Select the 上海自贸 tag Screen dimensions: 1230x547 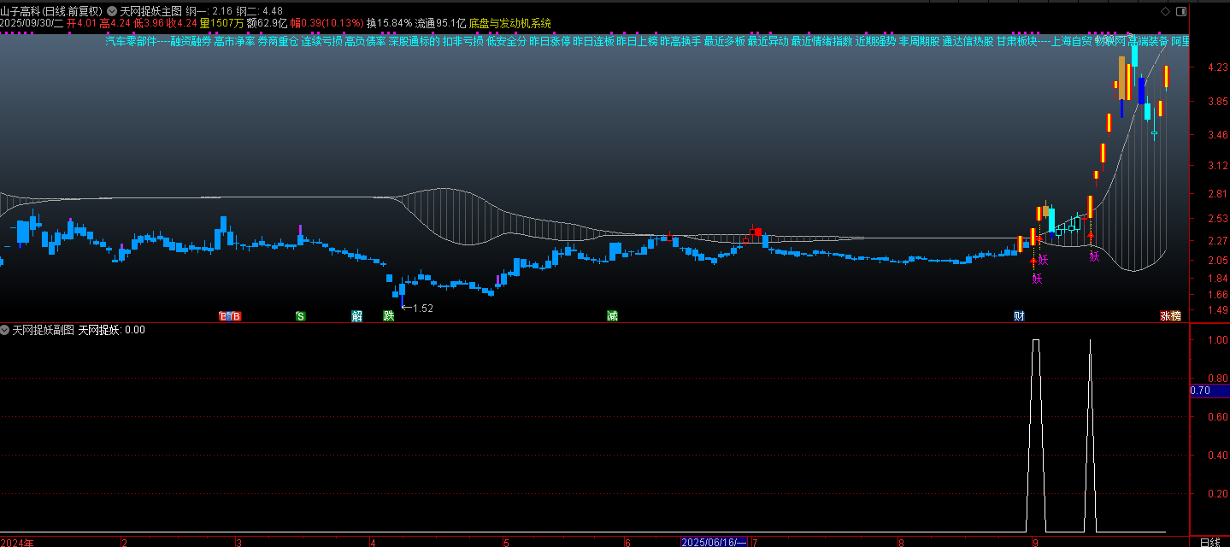(1072, 41)
